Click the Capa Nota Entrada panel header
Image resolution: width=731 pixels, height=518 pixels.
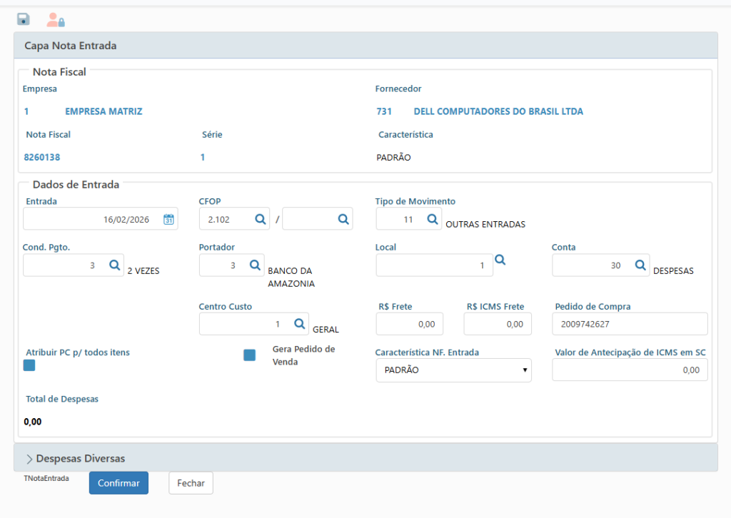(365, 46)
